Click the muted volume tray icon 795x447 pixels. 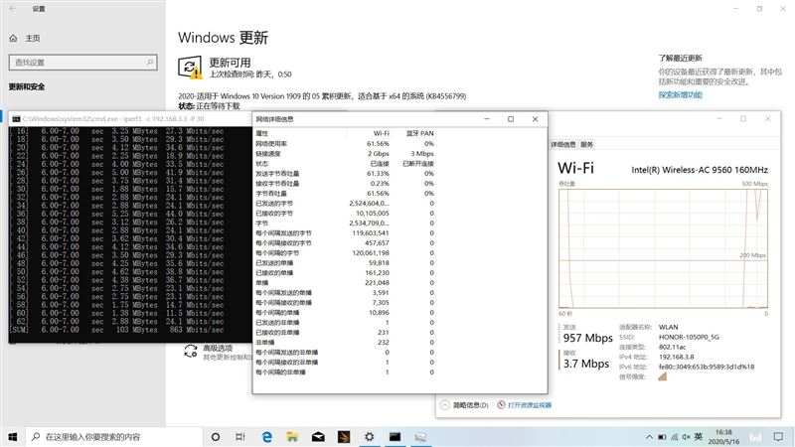686,437
